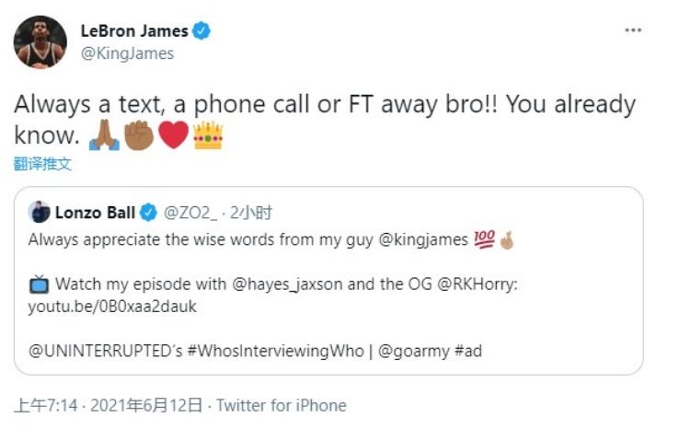679x429 pixels.
Task: Click the #WhosInterviewingWho hashtag
Action: coord(275,351)
